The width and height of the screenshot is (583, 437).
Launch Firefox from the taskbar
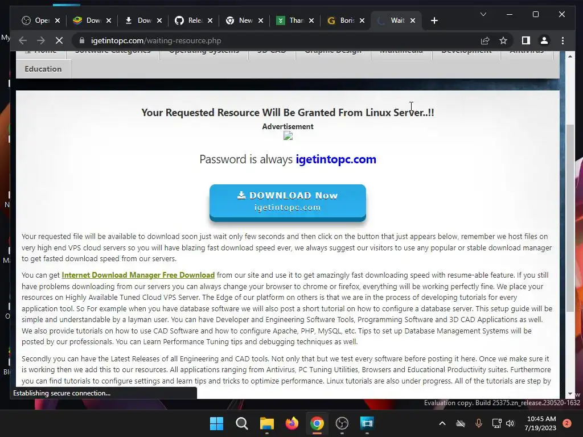coord(292,423)
